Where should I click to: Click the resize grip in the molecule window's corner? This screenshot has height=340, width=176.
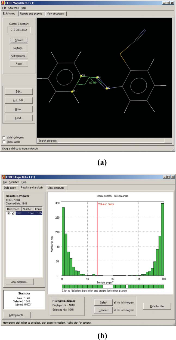click(x=173, y=149)
